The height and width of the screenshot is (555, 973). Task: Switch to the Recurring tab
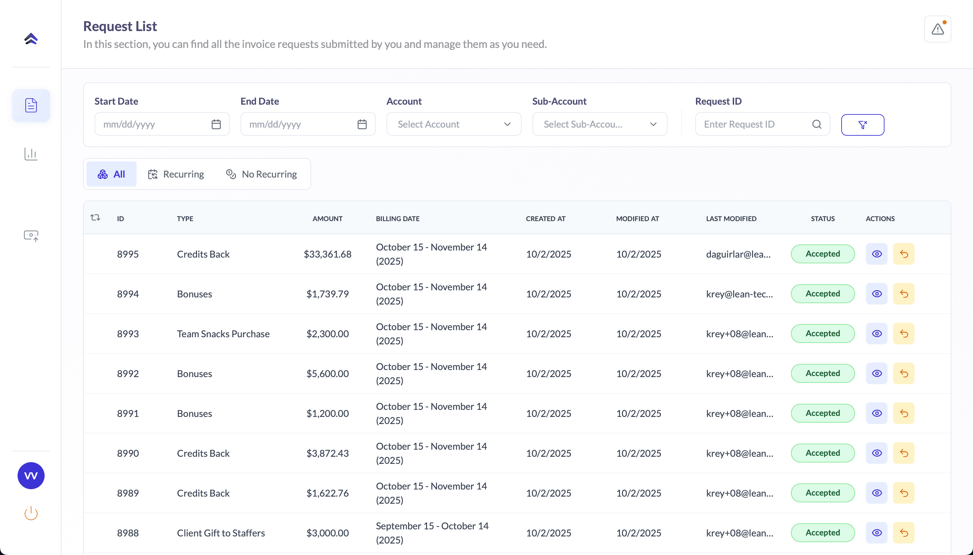click(x=176, y=174)
